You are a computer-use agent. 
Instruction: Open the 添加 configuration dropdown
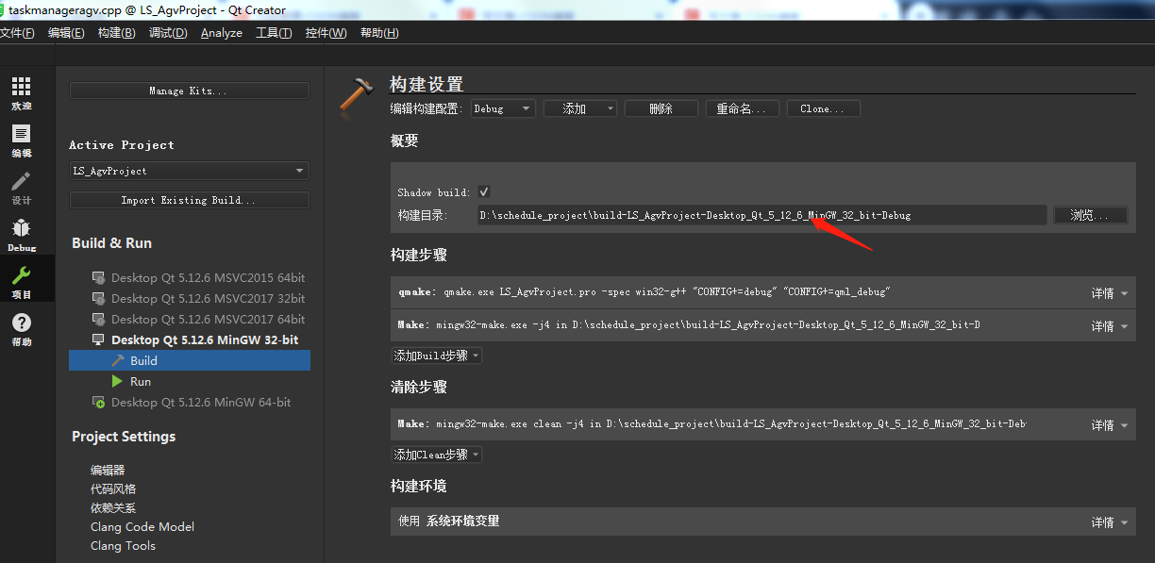pyautogui.click(x=580, y=108)
